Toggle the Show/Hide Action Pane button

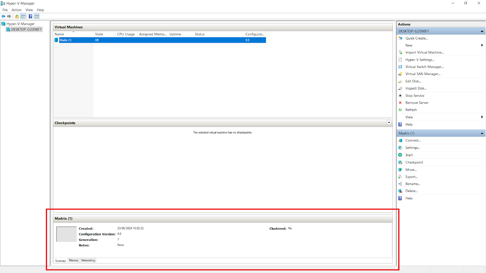coord(37,16)
